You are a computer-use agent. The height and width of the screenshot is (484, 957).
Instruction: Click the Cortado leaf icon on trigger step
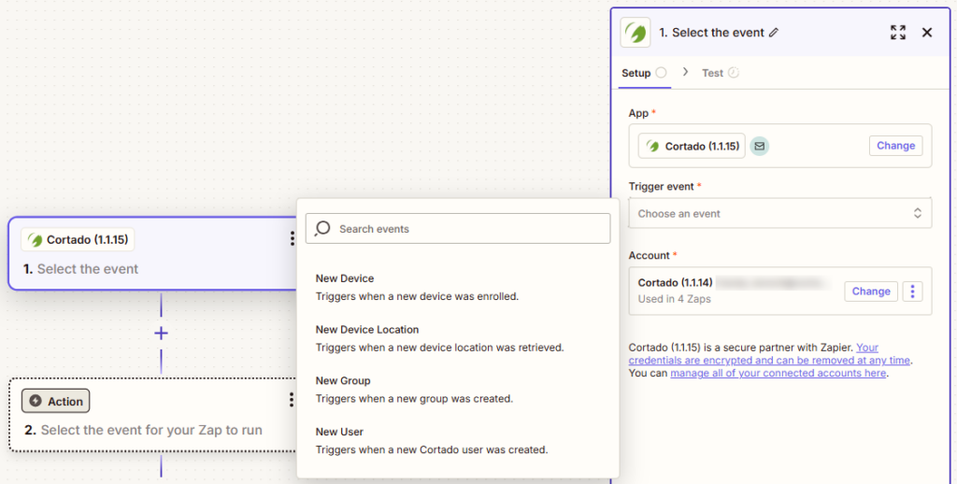pyautogui.click(x=35, y=240)
